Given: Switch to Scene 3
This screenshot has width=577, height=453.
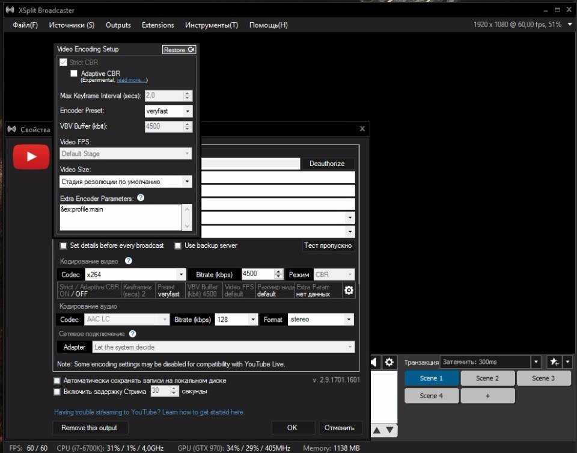Looking at the screenshot, I should (x=543, y=378).
